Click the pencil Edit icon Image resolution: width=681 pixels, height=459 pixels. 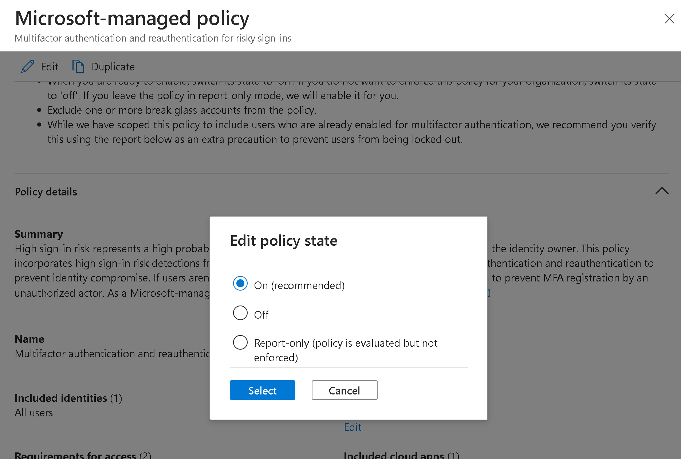pos(28,67)
